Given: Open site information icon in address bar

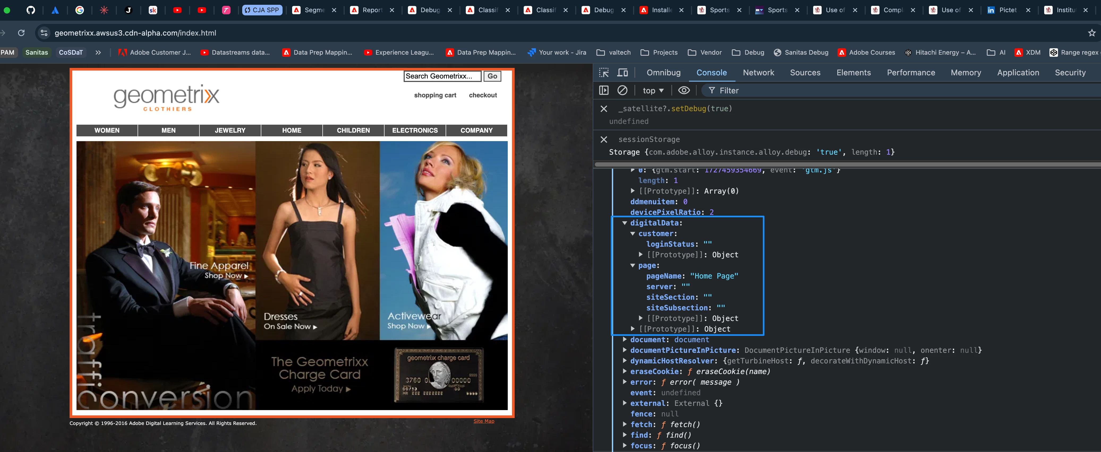Looking at the screenshot, I should click(44, 33).
